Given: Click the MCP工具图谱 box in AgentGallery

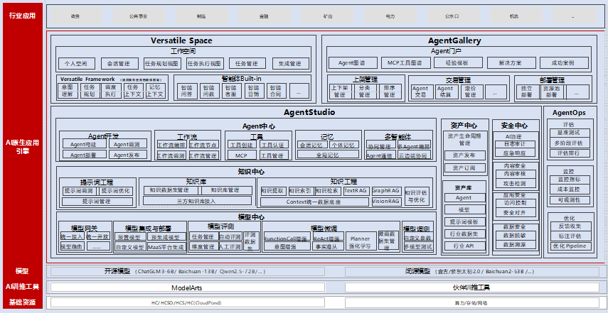Looking at the screenshot, I should pos(402,62).
